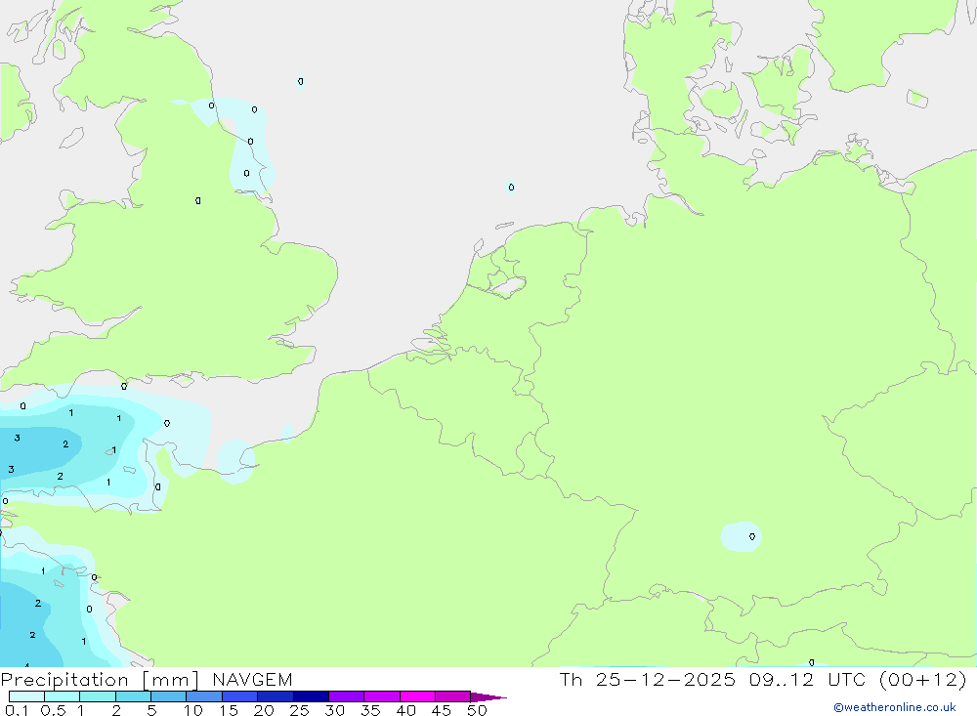The height and width of the screenshot is (716, 977).
Task: Select the 10–15 mm legend color swatch
Action: click(204, 696)
